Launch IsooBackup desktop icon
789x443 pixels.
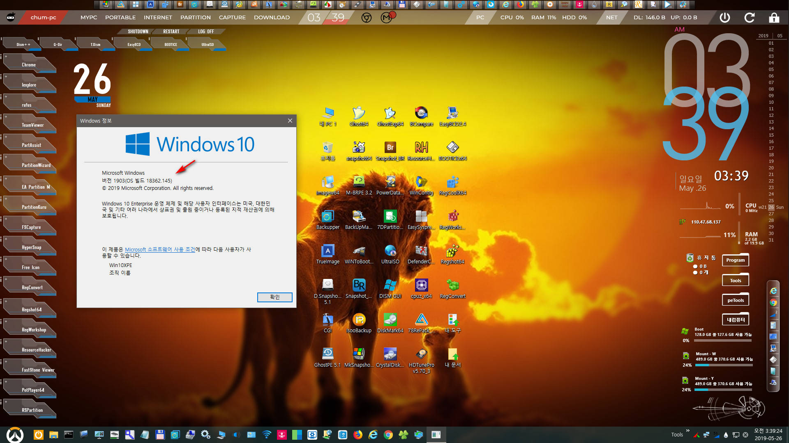click(359, 323)
